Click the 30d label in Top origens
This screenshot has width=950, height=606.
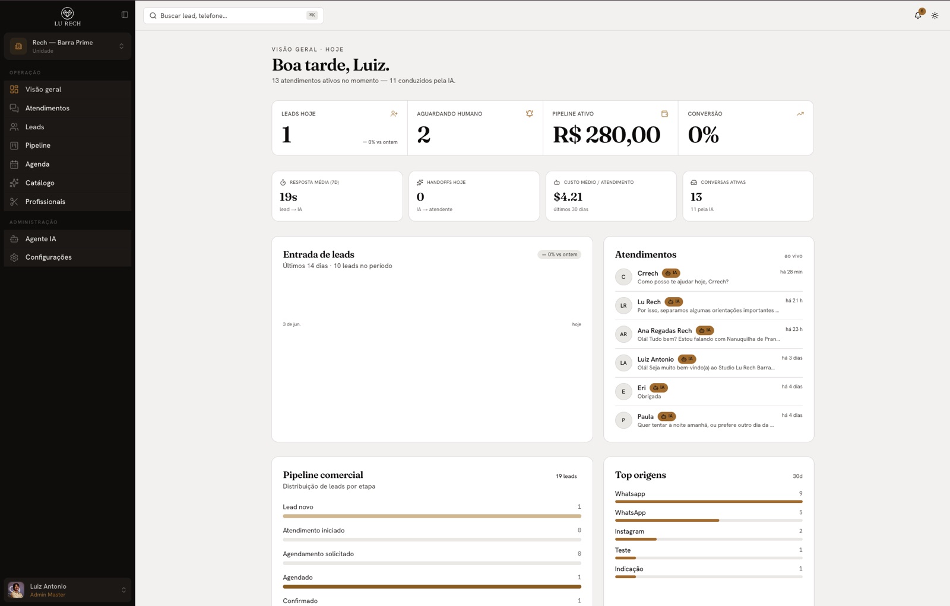797,476
